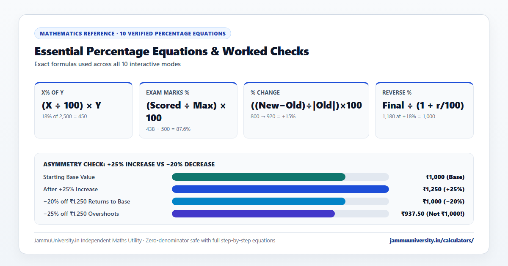Click the 'Starting Base Value' row label
Screen dimensions: 508x266
click(69, 177)
